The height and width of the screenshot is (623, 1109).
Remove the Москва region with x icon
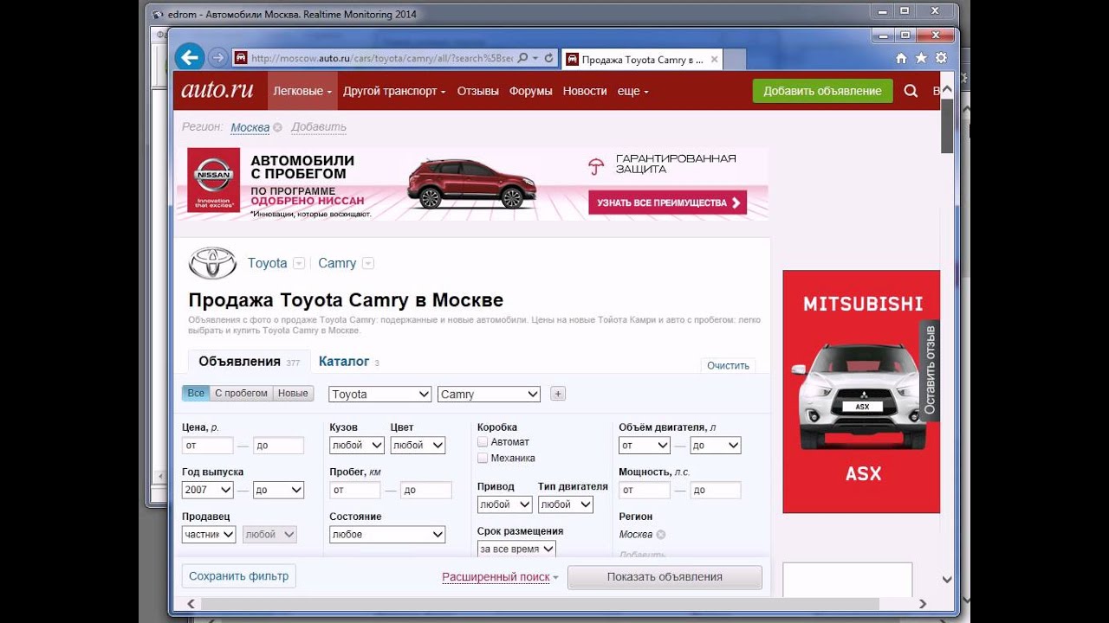click(277, 127)
